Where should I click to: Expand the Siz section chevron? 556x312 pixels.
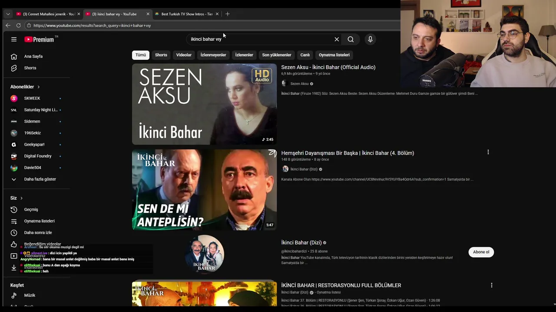[x=21, y=198]
